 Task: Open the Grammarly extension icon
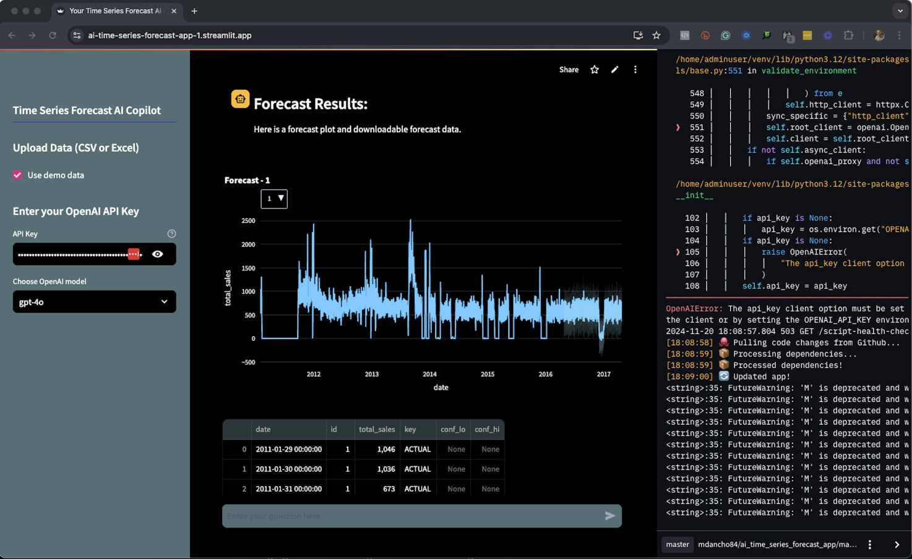(725, 35)
